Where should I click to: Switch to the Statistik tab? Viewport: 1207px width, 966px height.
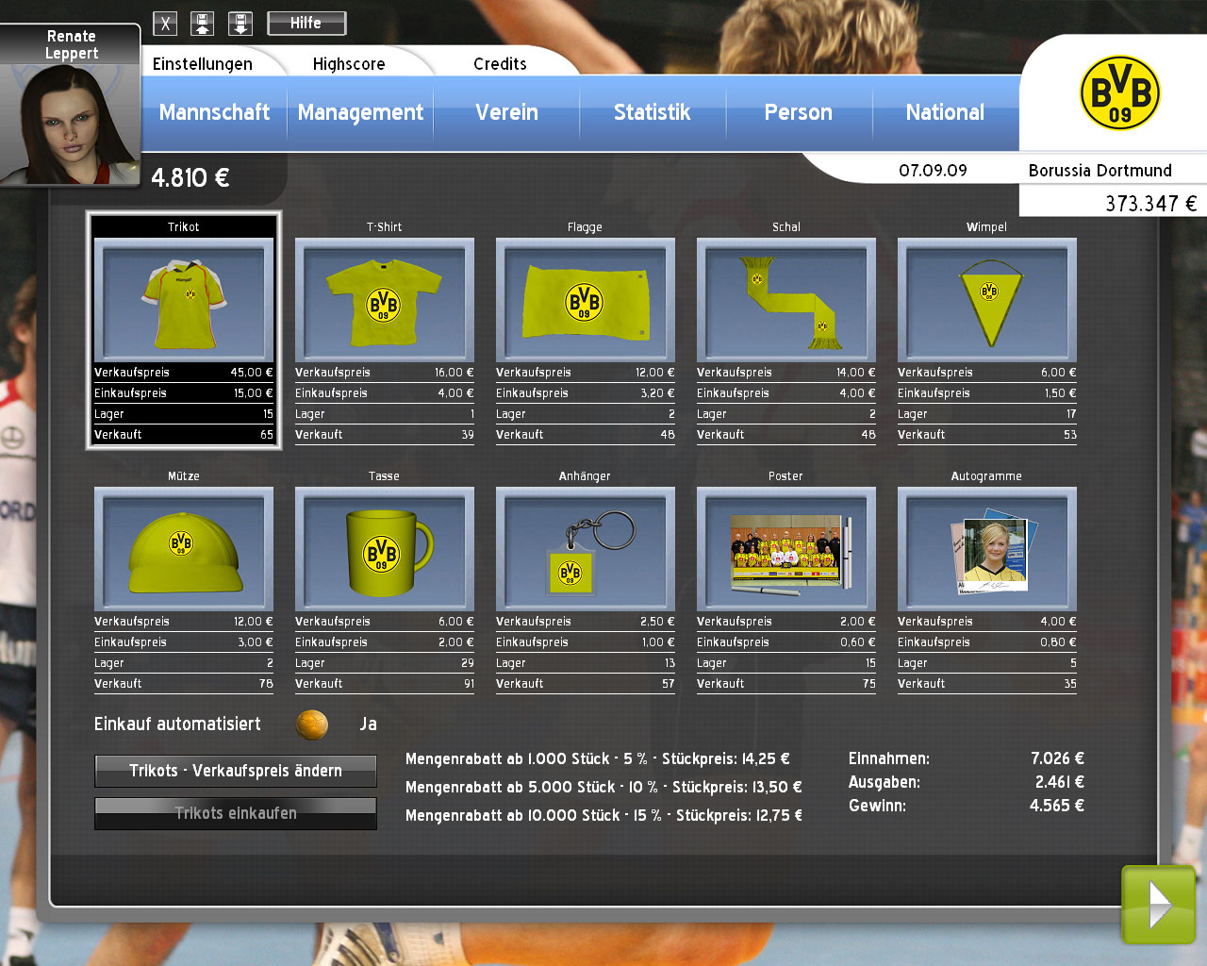click(652, 112)
